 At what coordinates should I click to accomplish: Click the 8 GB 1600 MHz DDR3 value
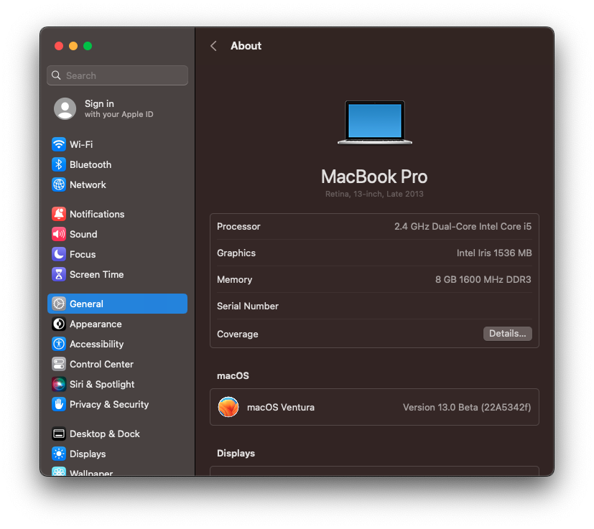point(483,279)
